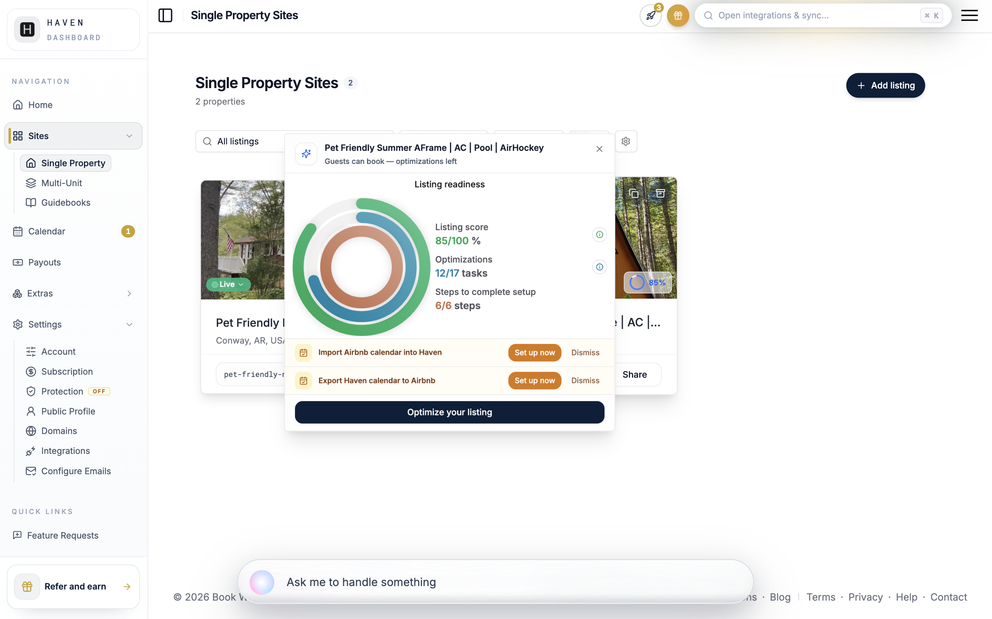Expand the Extras submenu arrow
The width and height of the screenshot is (992, 619).
(129, 293)
